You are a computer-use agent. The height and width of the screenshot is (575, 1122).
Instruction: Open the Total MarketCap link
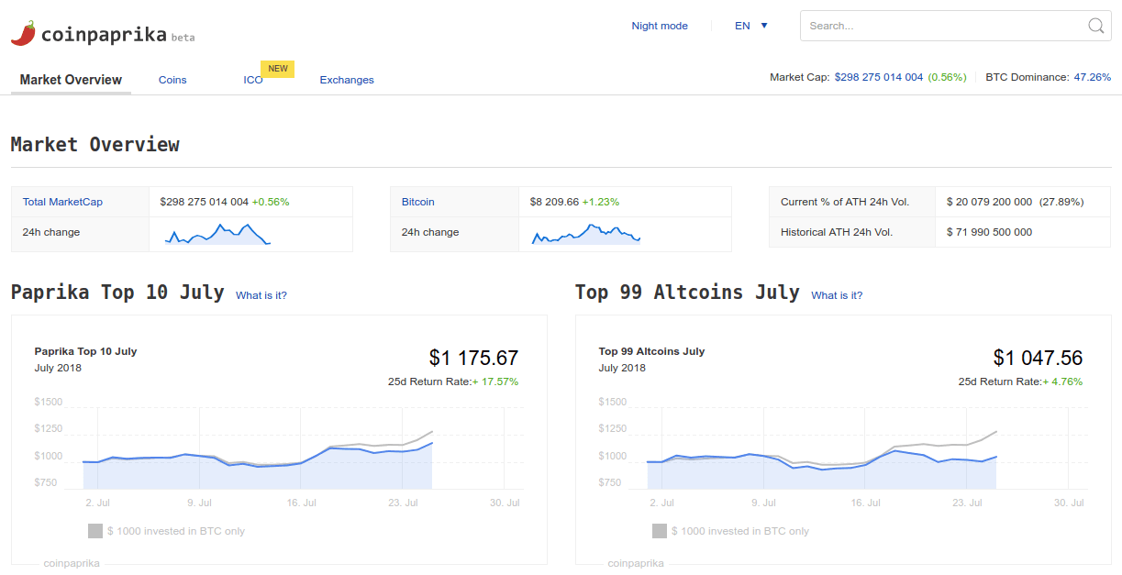point(62,202)
